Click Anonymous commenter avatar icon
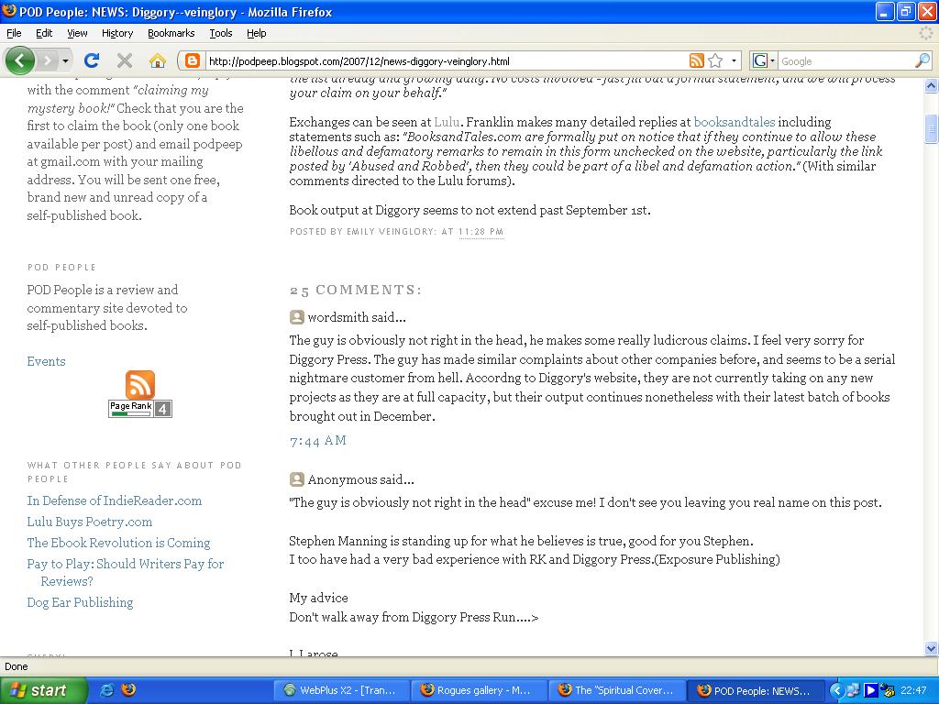The width and height of the screenshot is (939, 704). click(296, 479)
